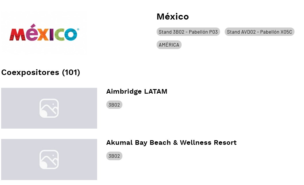
Task: Select the Stand AVD02 - Pabellón X05C tag
Action: 259,32
